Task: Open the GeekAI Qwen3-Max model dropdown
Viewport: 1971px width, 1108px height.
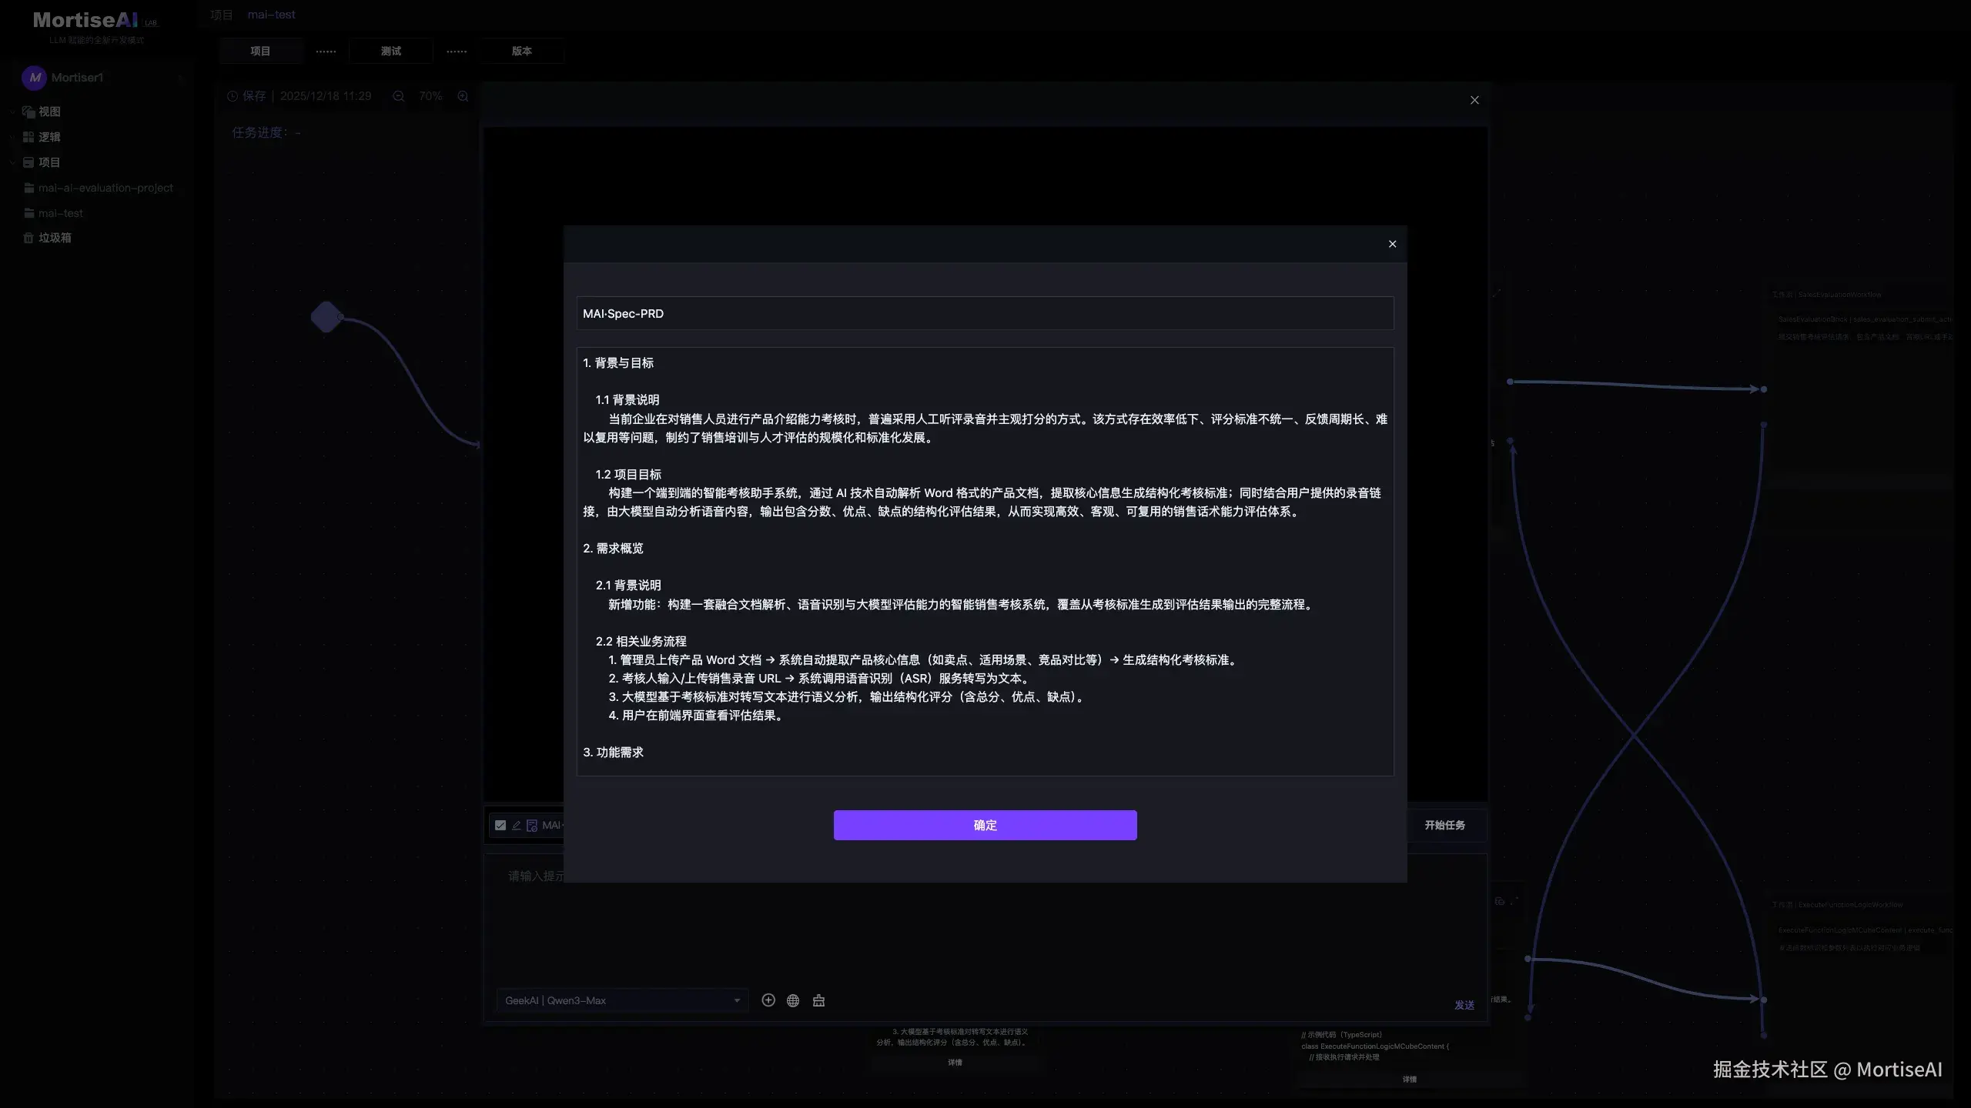Action: (621, 1000)
